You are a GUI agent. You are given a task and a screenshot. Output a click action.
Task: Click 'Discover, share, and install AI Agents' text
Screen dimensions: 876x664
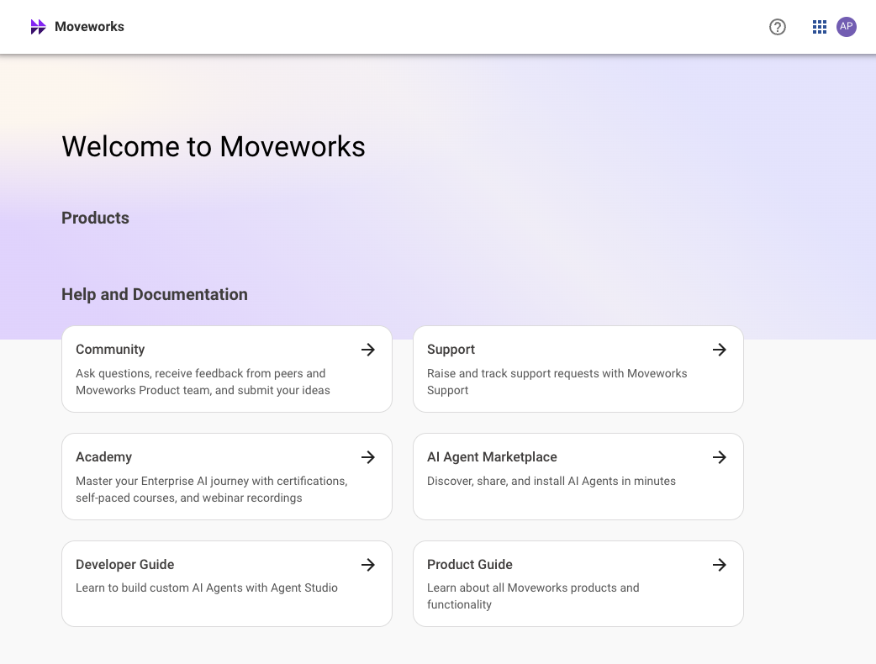pyautogui.click(x=551, y=482)
